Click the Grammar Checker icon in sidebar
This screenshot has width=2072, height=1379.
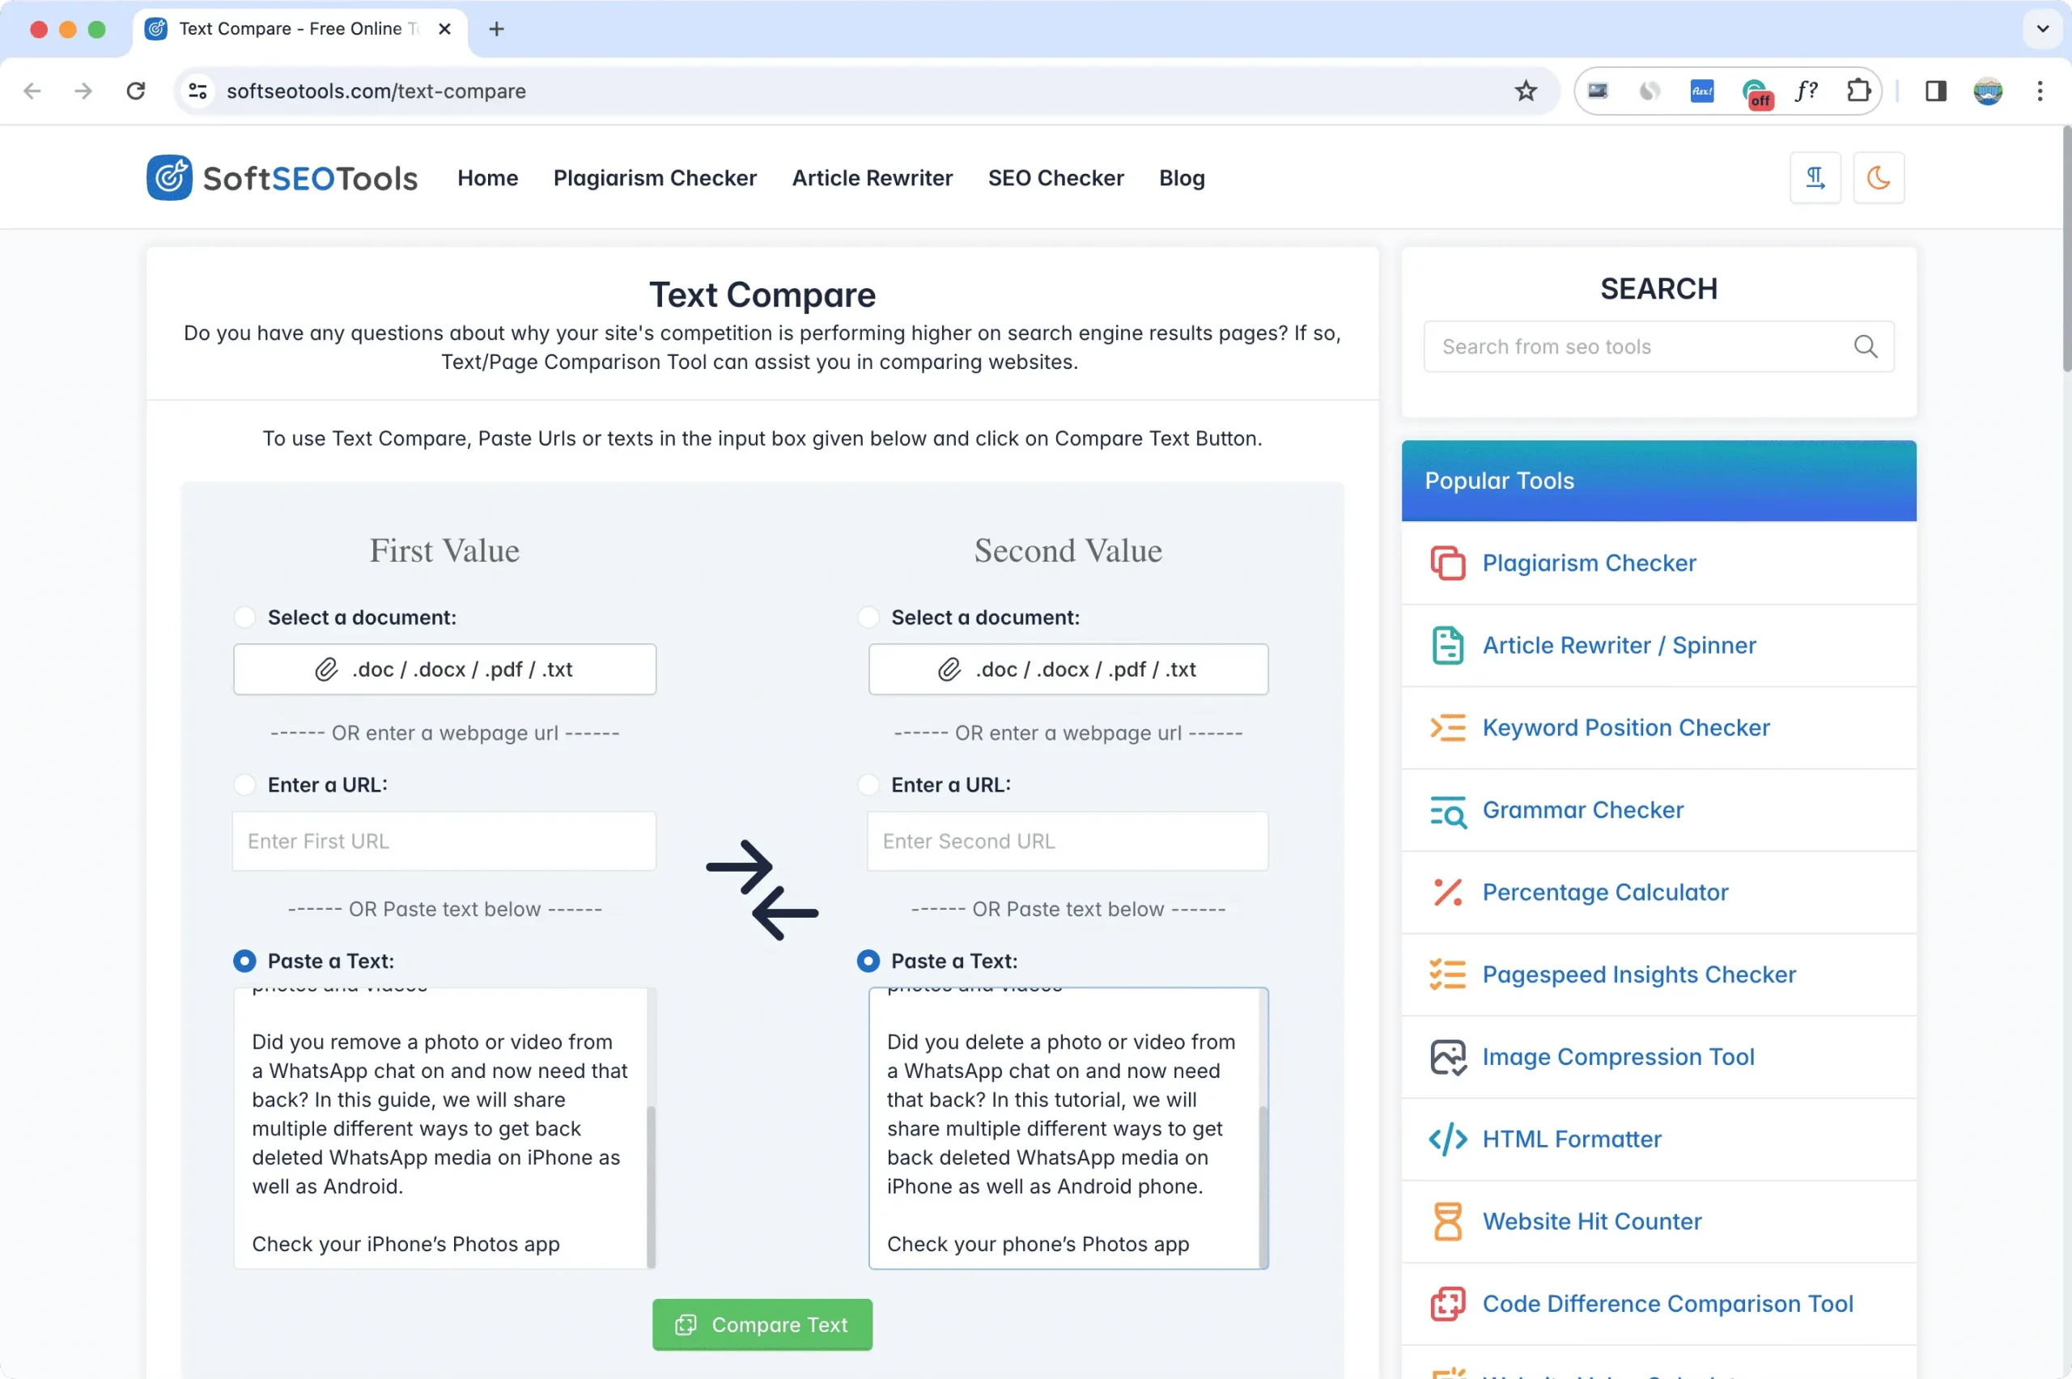click(x=1446, y=808)
